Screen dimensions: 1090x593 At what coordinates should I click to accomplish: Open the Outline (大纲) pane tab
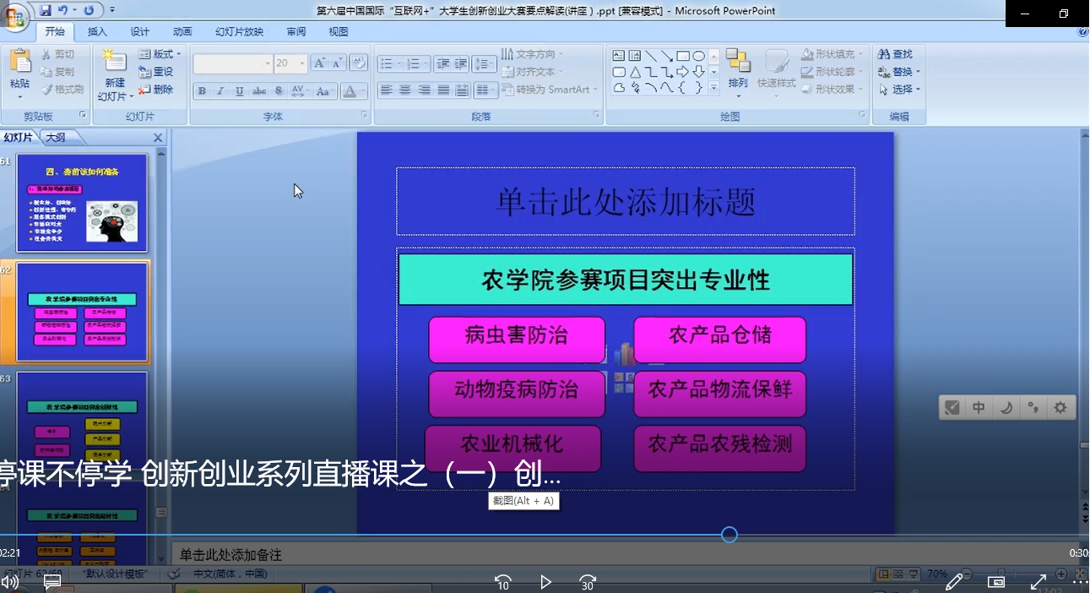[x=56, y=137]
